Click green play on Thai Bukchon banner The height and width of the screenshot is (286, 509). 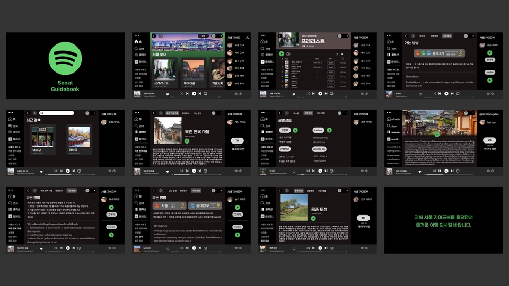[x=437, y=134]
